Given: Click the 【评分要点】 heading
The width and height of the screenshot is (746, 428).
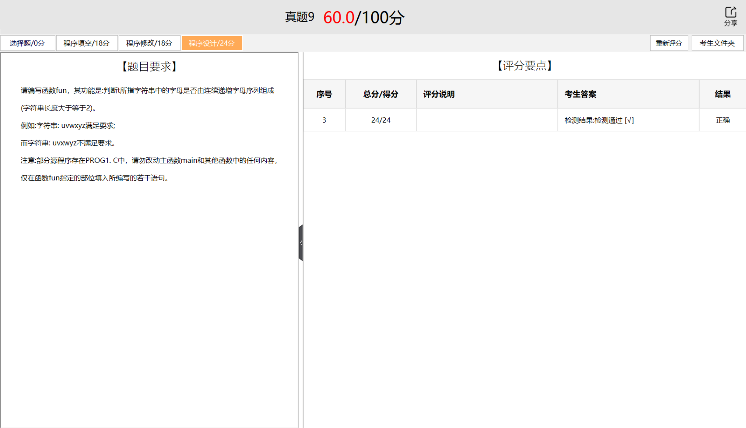Looking at the screenshot, I should click(525, 66).
